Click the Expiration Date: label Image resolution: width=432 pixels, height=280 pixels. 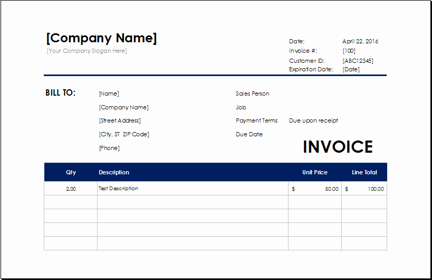pos(311,69)
